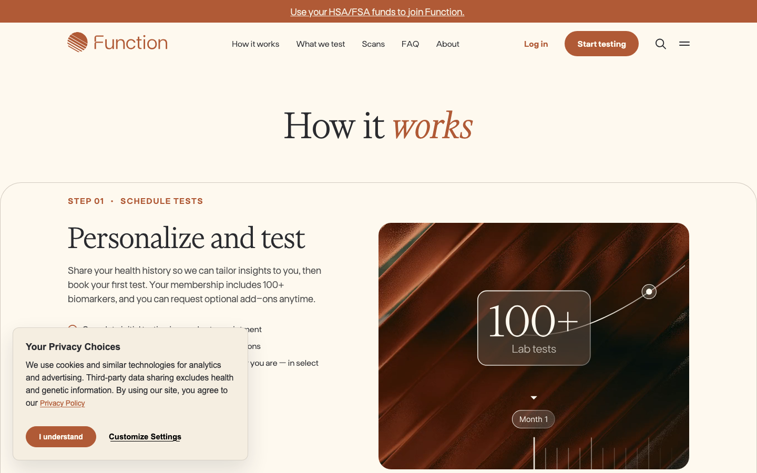Click the 100+ Lab tests card
This screenshot has width=757, height=473.
534,328
